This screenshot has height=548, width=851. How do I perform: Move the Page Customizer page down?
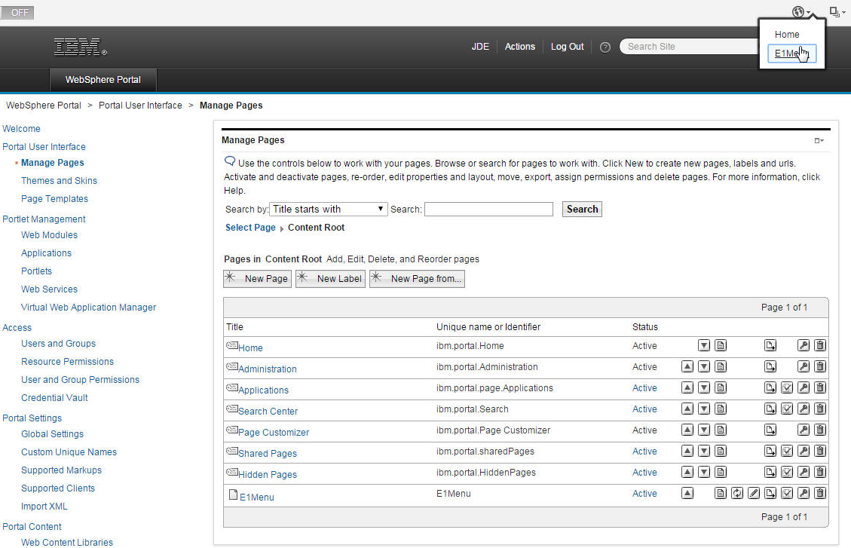704,430
